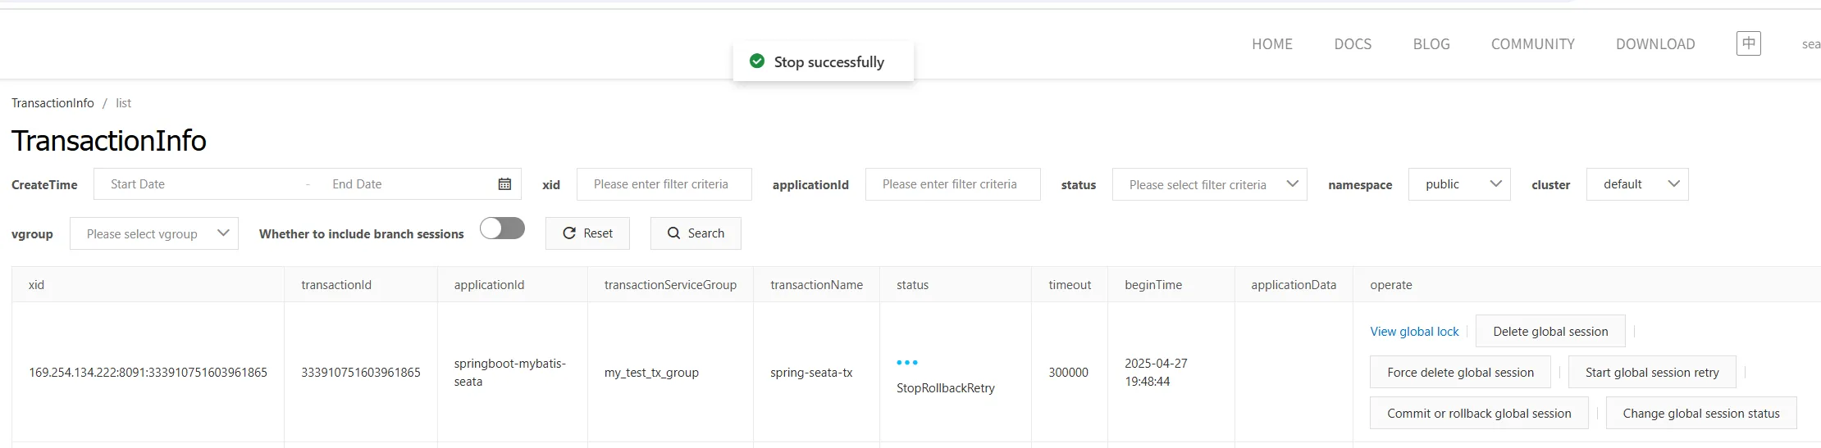The image size is (1821, 448).
Task: Click into the xid filter input
Action: [664, 184]
